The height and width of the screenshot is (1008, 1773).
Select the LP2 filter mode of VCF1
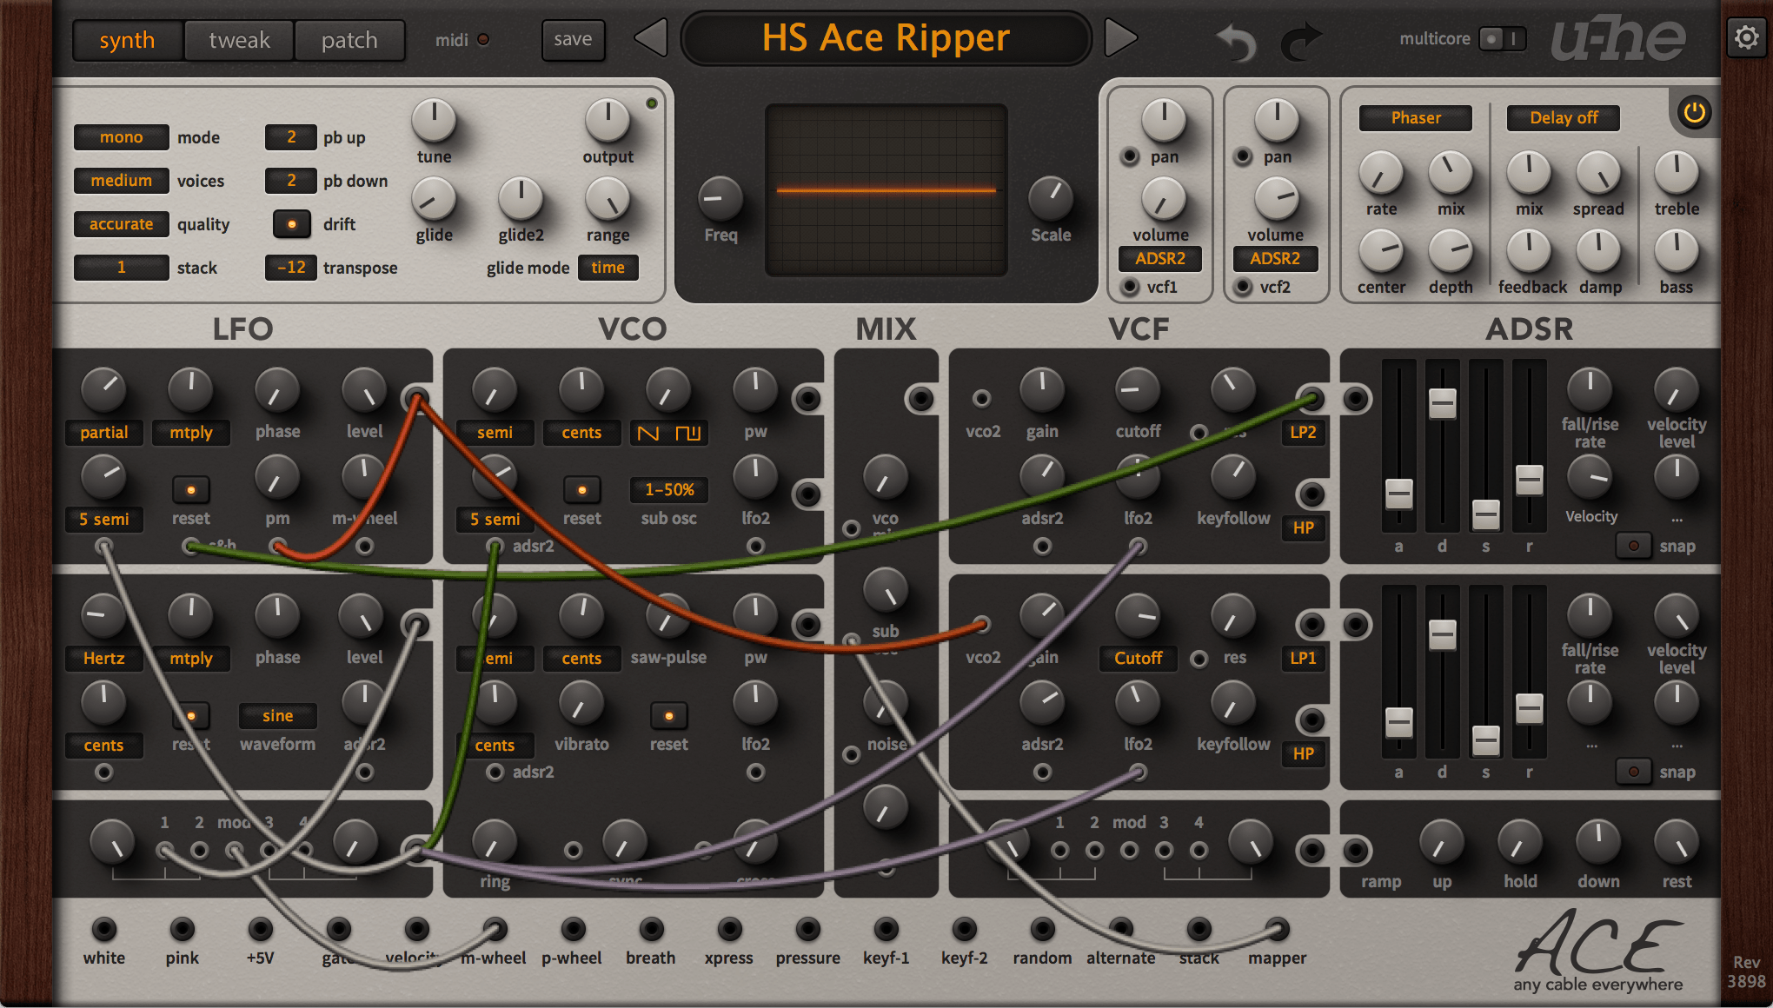pos(1303,432)
